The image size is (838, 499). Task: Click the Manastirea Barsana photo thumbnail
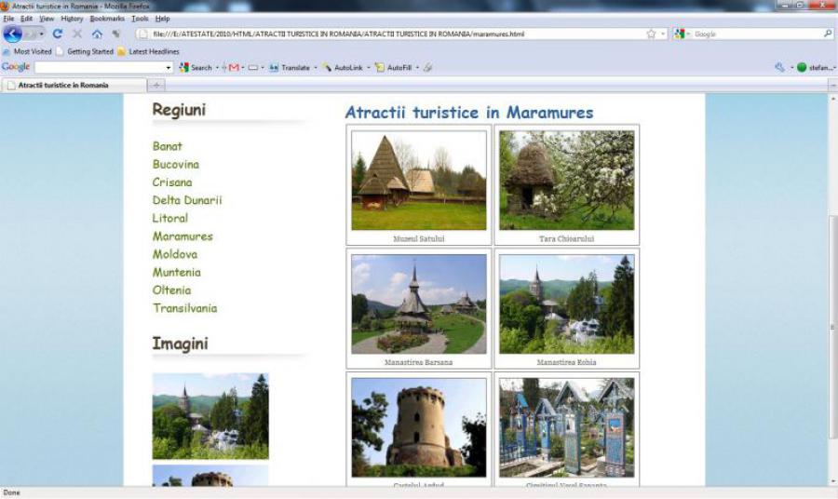tap(419, 304)
